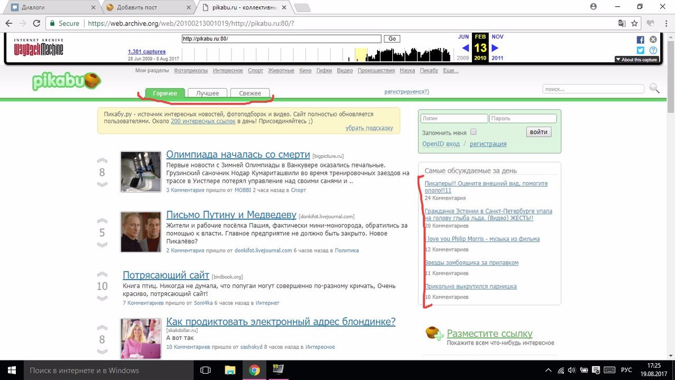Open the Putin and Medvedev thumbnail

coord(140,232)
